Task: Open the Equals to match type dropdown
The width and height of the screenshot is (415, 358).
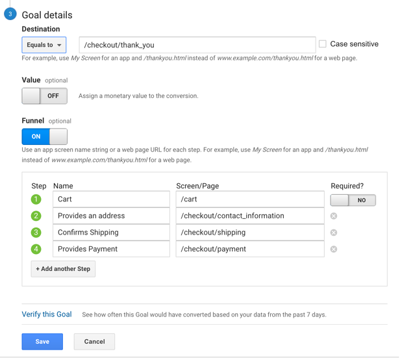Action: pos(44,45)
